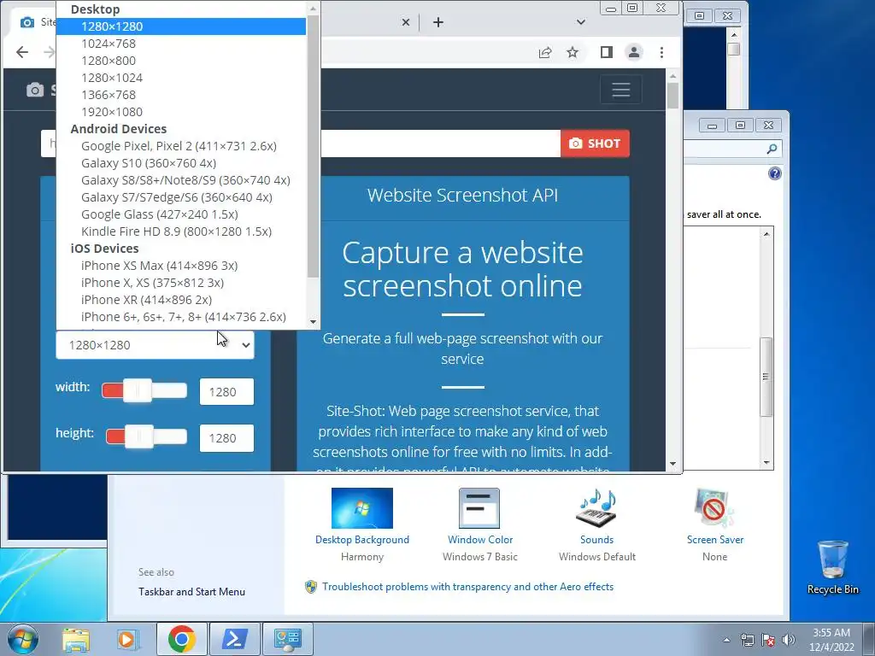
Task: Choose 1366×768 resolution entry
Action: point(181,95)
